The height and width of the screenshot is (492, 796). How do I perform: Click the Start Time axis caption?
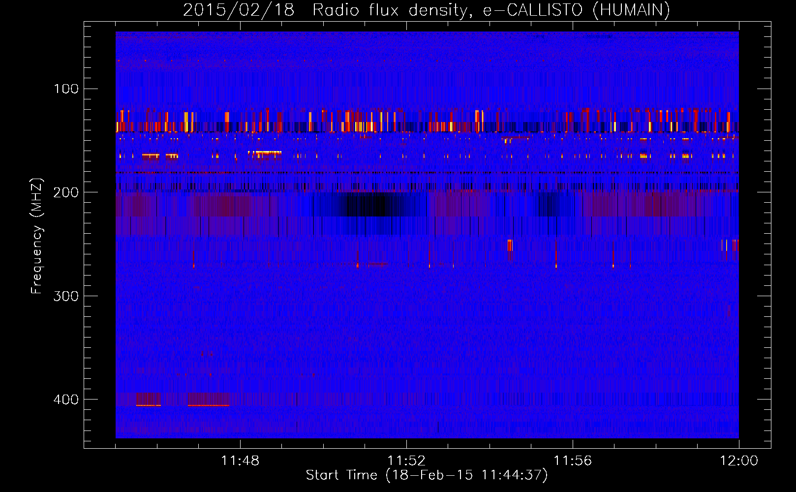pos(427,475)
